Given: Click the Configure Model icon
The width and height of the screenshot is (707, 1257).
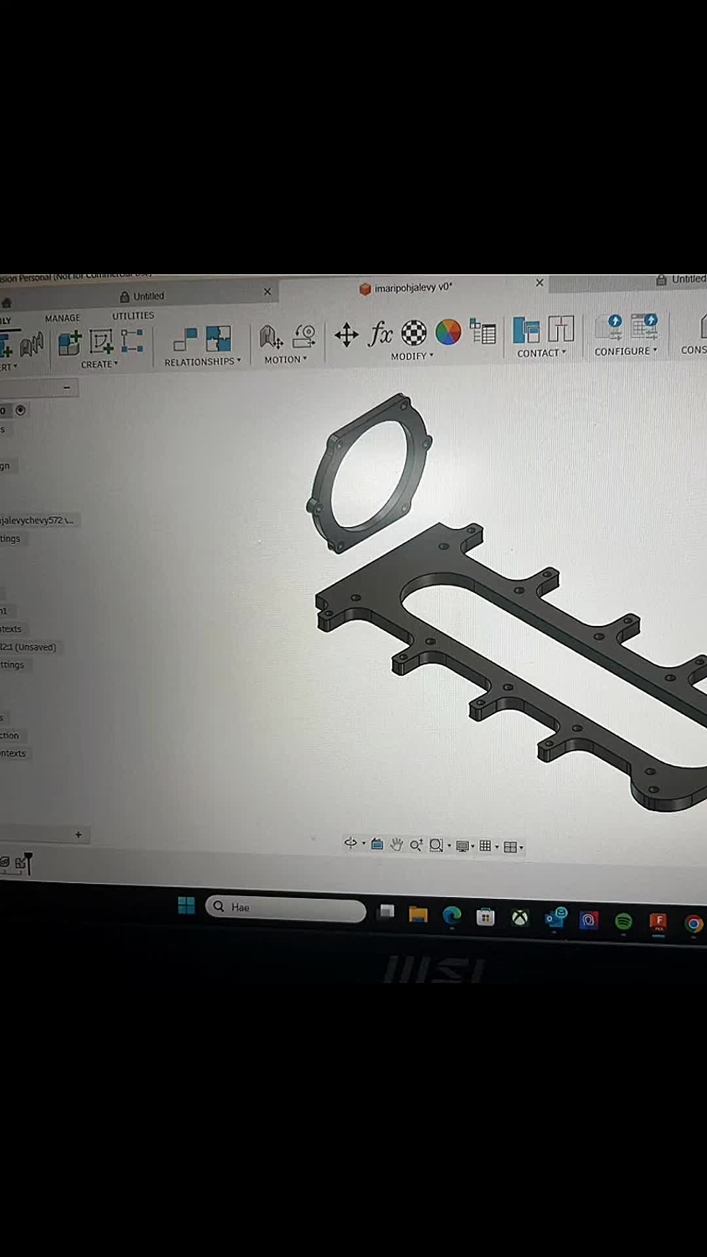Looking at the screenshot, I should coord(609,327).
